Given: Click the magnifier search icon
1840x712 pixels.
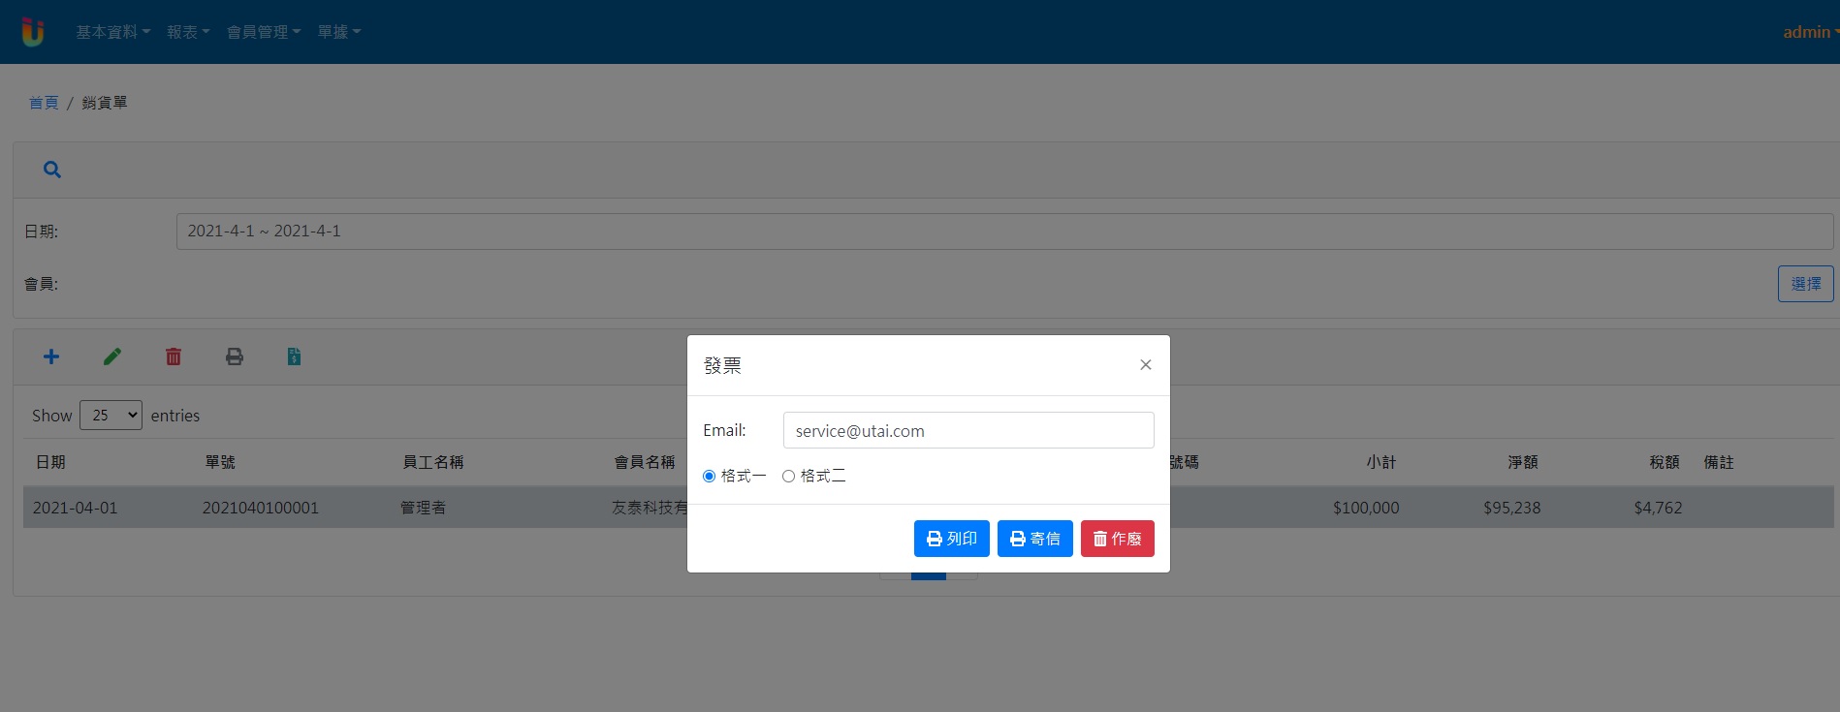Looking at the screenshot, I should click(52, 170).
